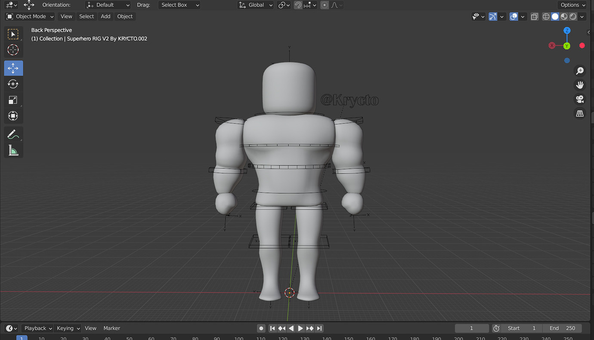Select the Rotate tool
This screenshot has width=594, height=340.
[x=13, y=84]
